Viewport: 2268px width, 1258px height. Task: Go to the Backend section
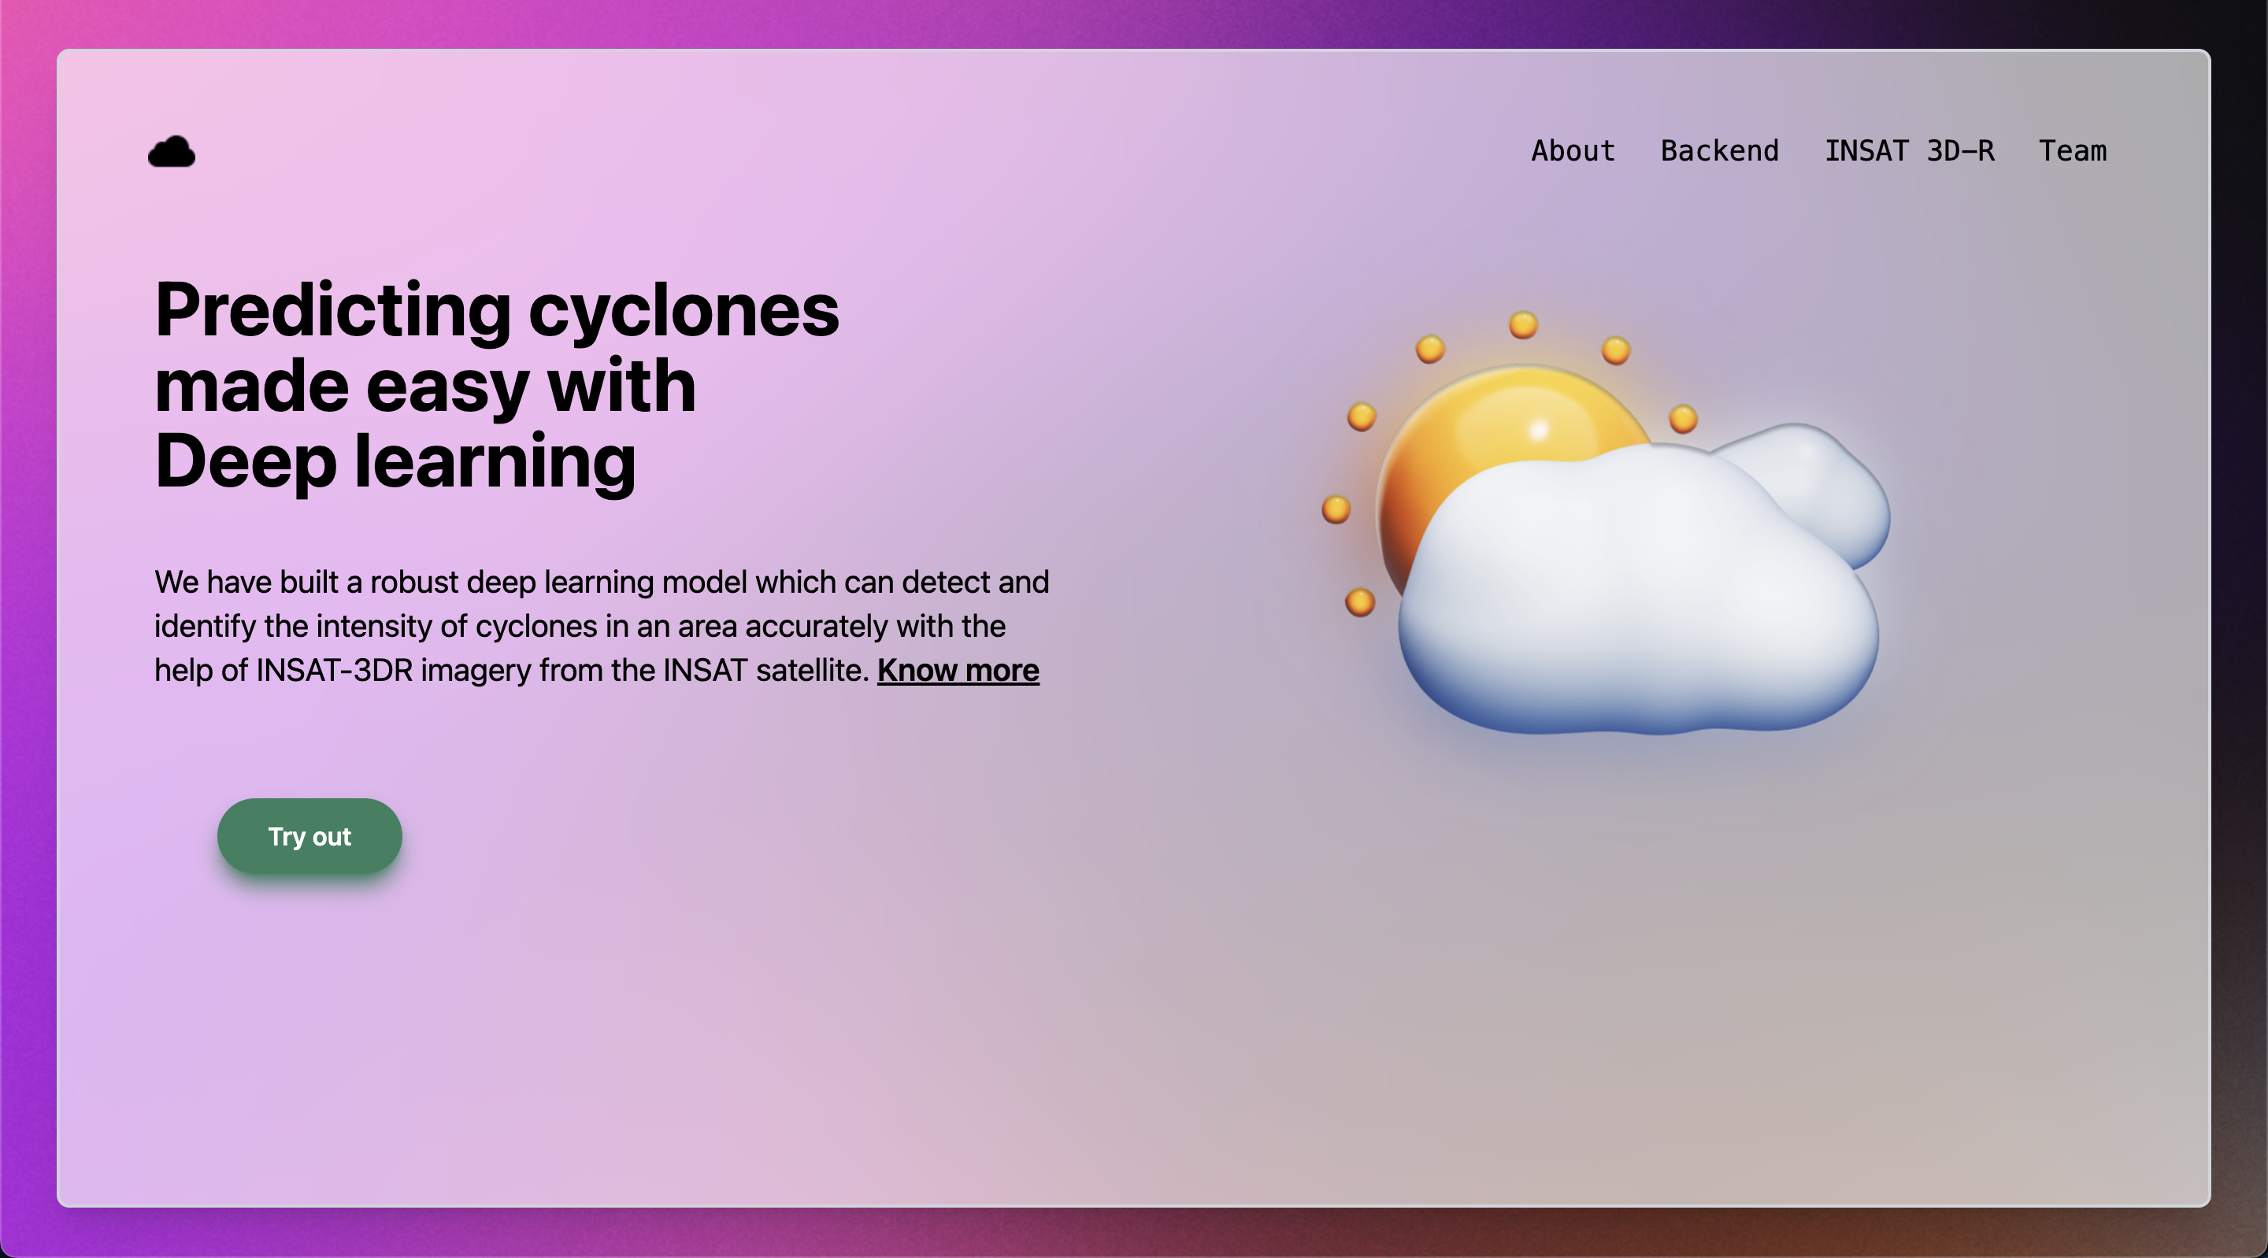(x=1718, y=150)
